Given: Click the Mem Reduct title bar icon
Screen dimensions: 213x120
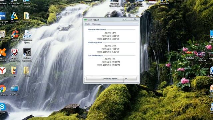Looking at the screenshot, I should [85, 20].
